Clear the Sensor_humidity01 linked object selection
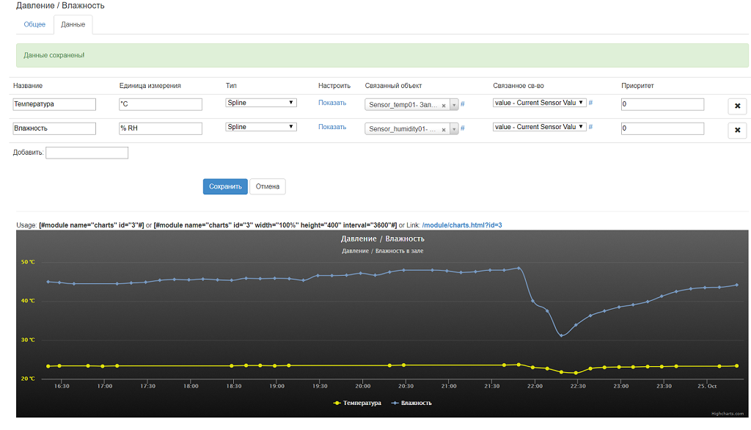Viewport: 751px width, 430px height. point(444,129)
